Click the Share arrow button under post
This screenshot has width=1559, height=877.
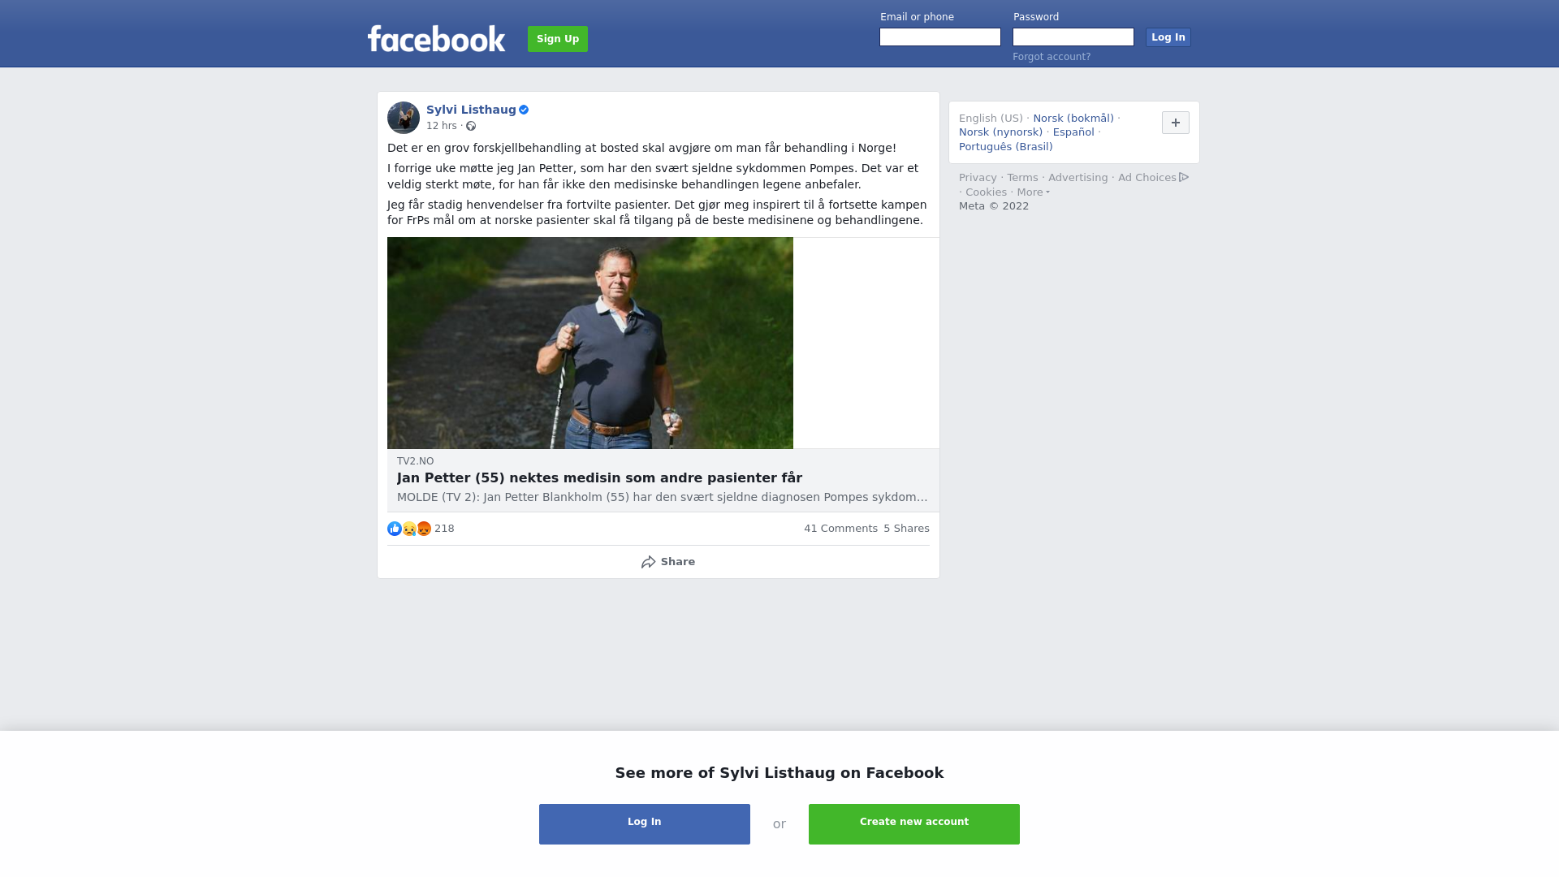click(x=667, y=562)
